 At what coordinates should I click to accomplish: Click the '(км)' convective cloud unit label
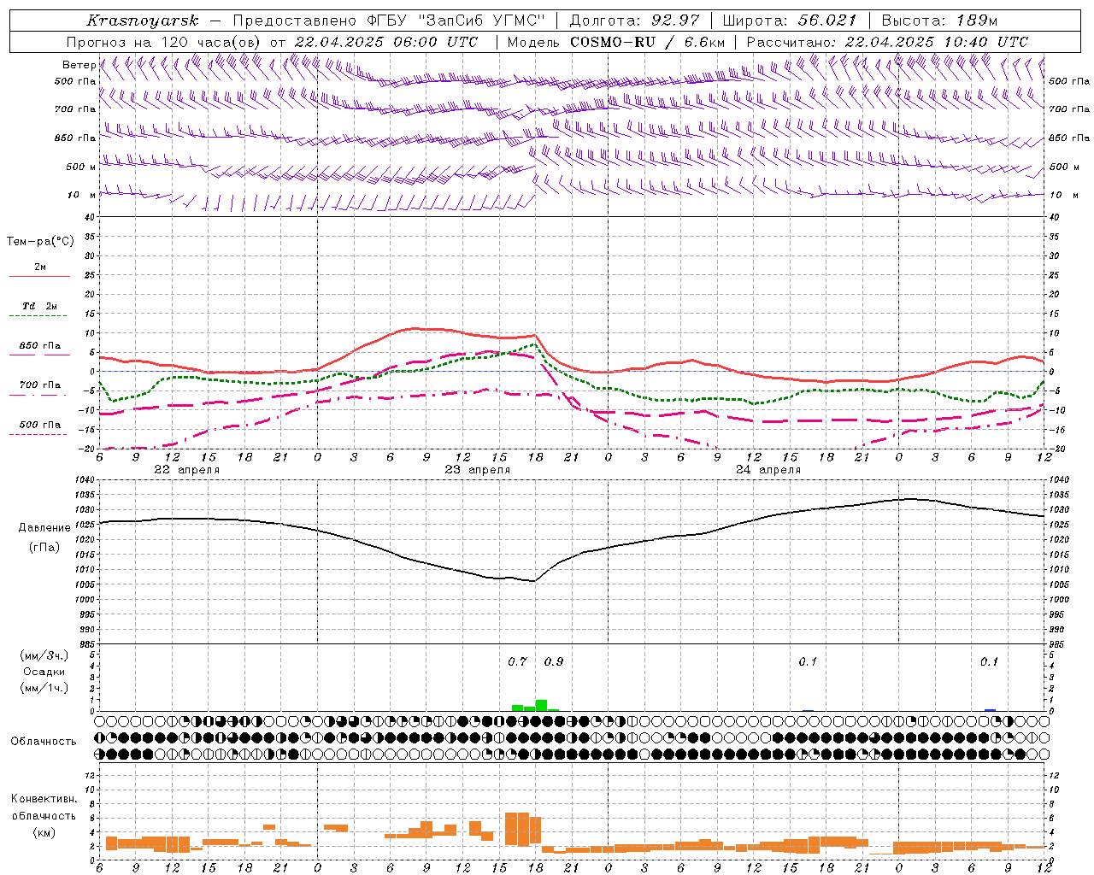click(44, 832)
